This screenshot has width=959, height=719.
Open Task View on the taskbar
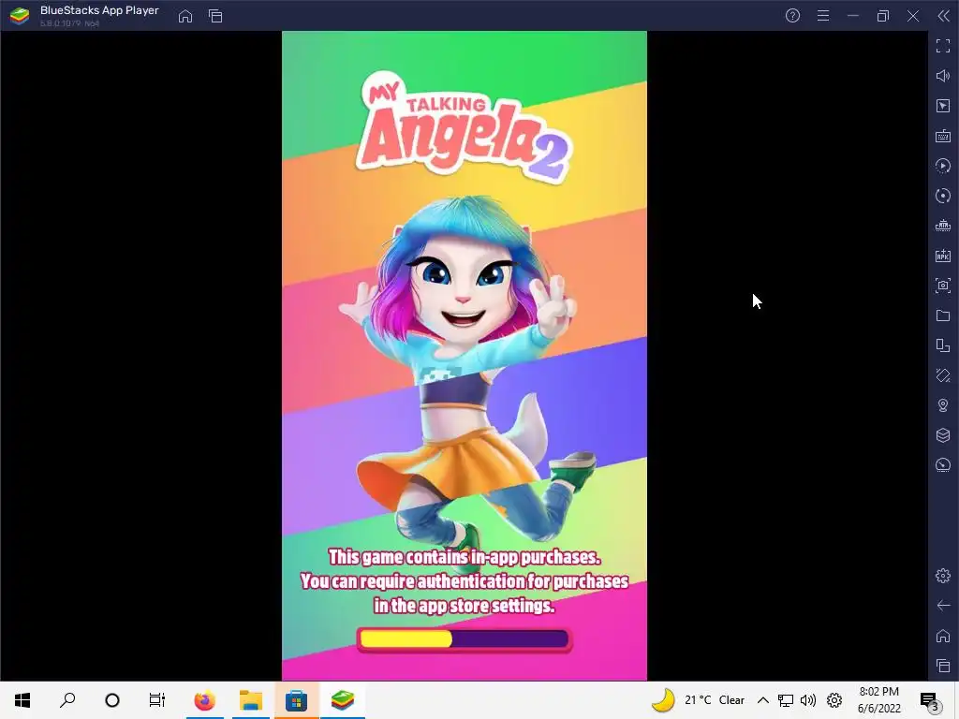[157, 700]
